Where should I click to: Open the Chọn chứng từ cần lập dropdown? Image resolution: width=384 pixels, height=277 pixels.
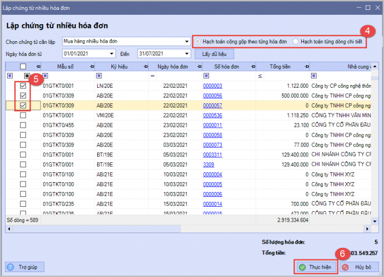pos(187,41)
